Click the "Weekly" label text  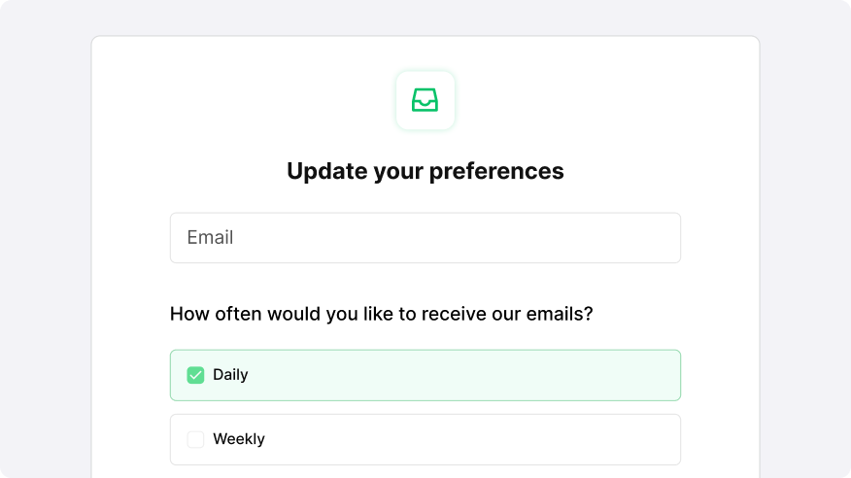[x=239, y=439]
